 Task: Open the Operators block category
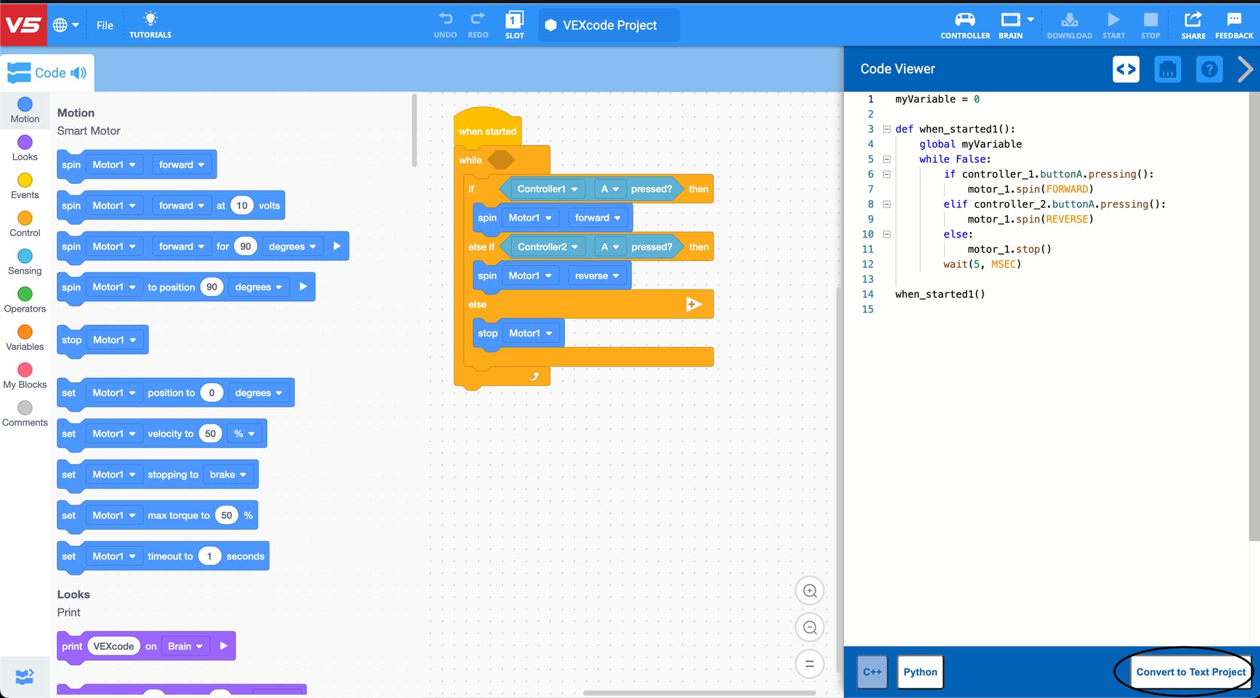[x=25, y=300]
